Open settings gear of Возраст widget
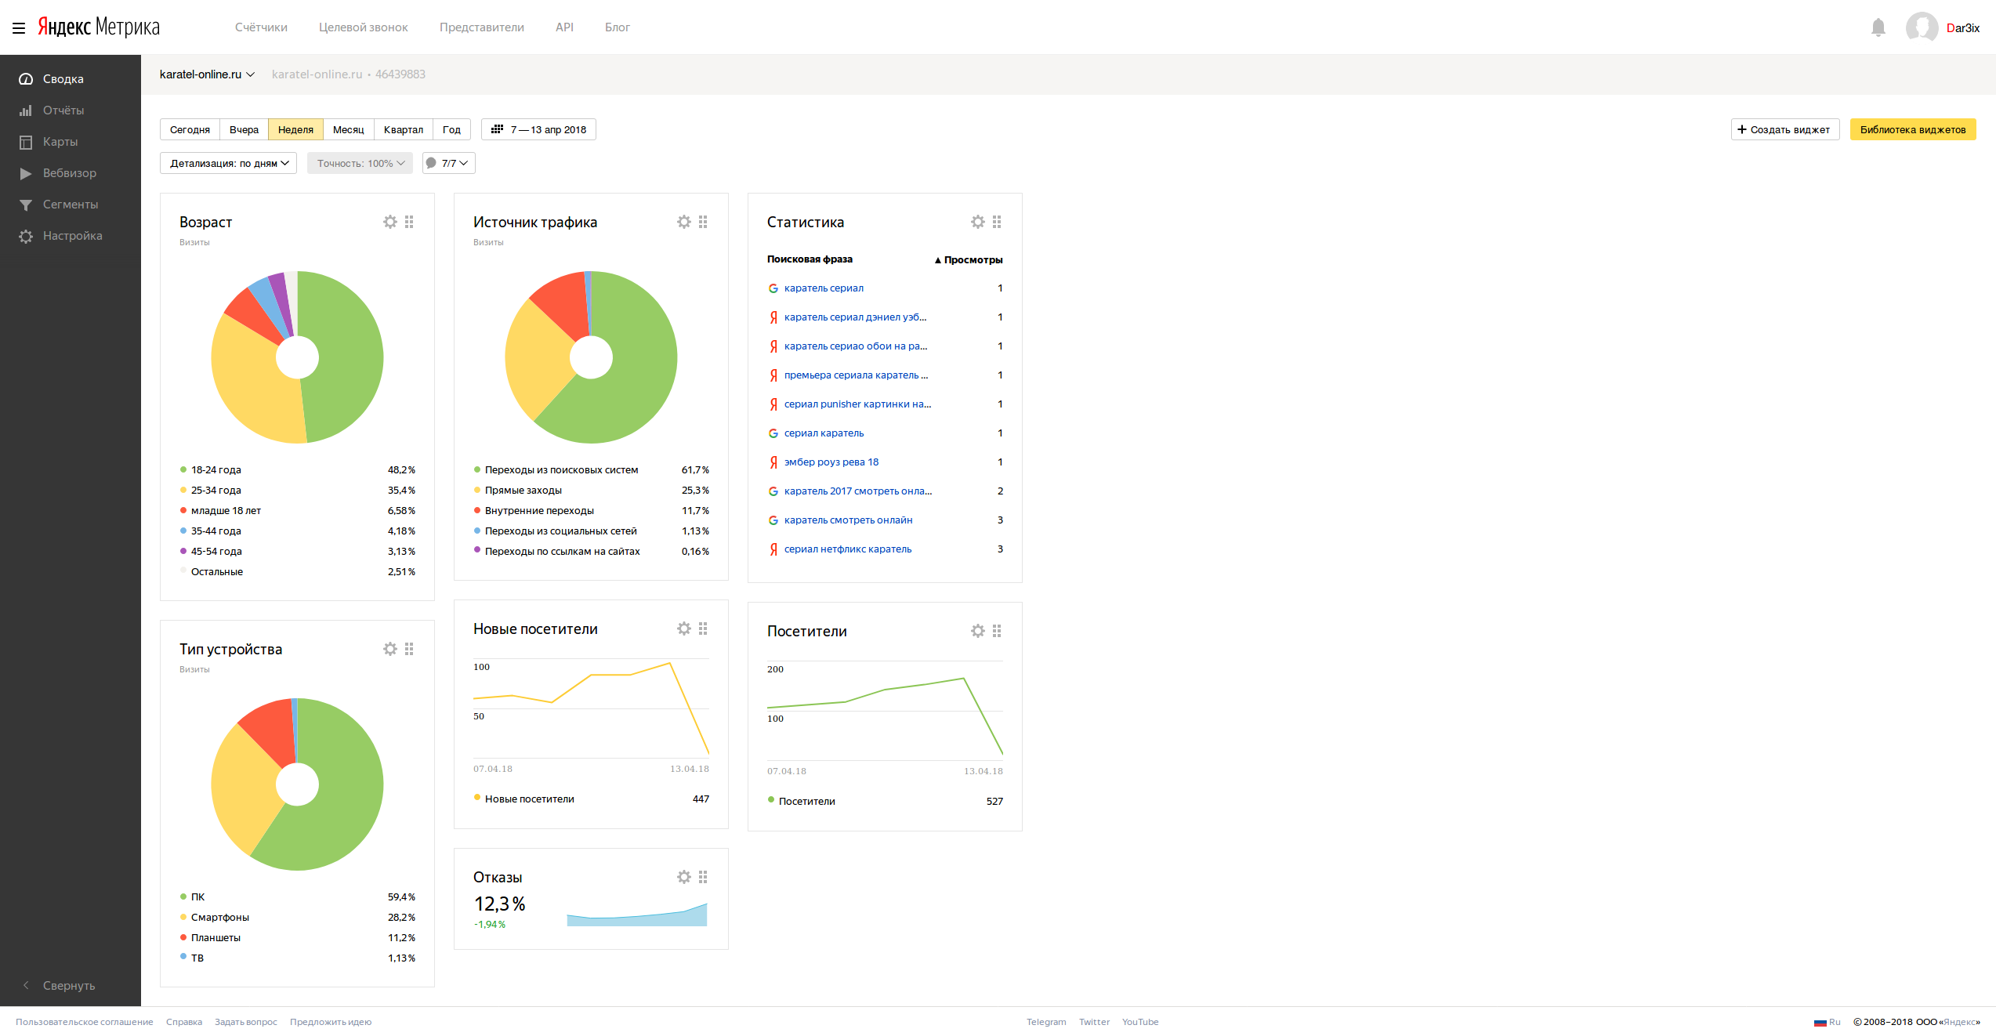This screenshot has height=1036, width=1996. [389, 222]
